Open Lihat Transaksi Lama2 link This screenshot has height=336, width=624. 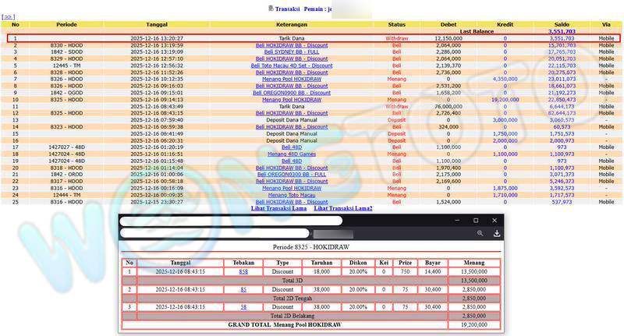342,208
